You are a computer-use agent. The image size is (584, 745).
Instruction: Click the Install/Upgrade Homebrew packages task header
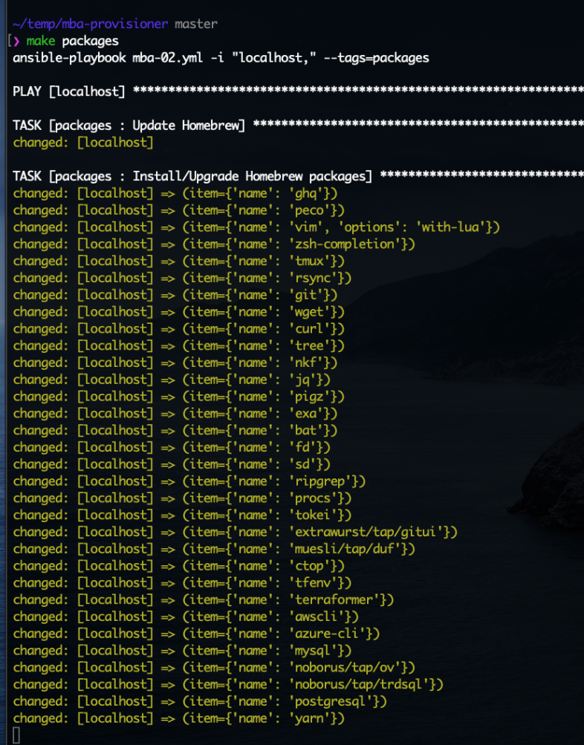(299, 176)
